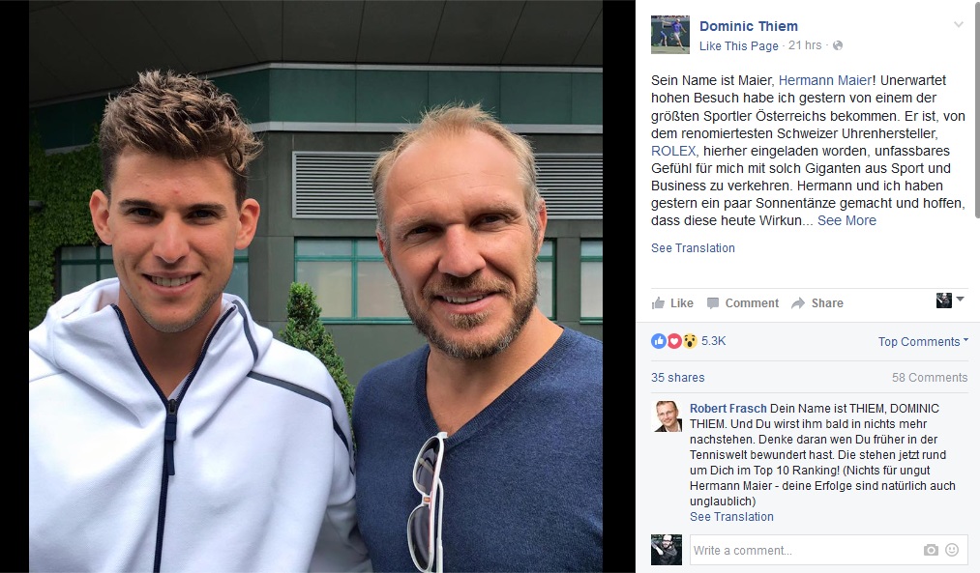The image size is (980, 573).
Task: Click the Comment speech bubble icon
Action: pos(712,303)
